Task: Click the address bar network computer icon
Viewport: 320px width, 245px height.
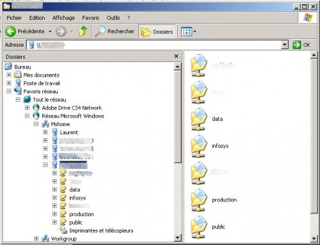Action: [31, 45]
